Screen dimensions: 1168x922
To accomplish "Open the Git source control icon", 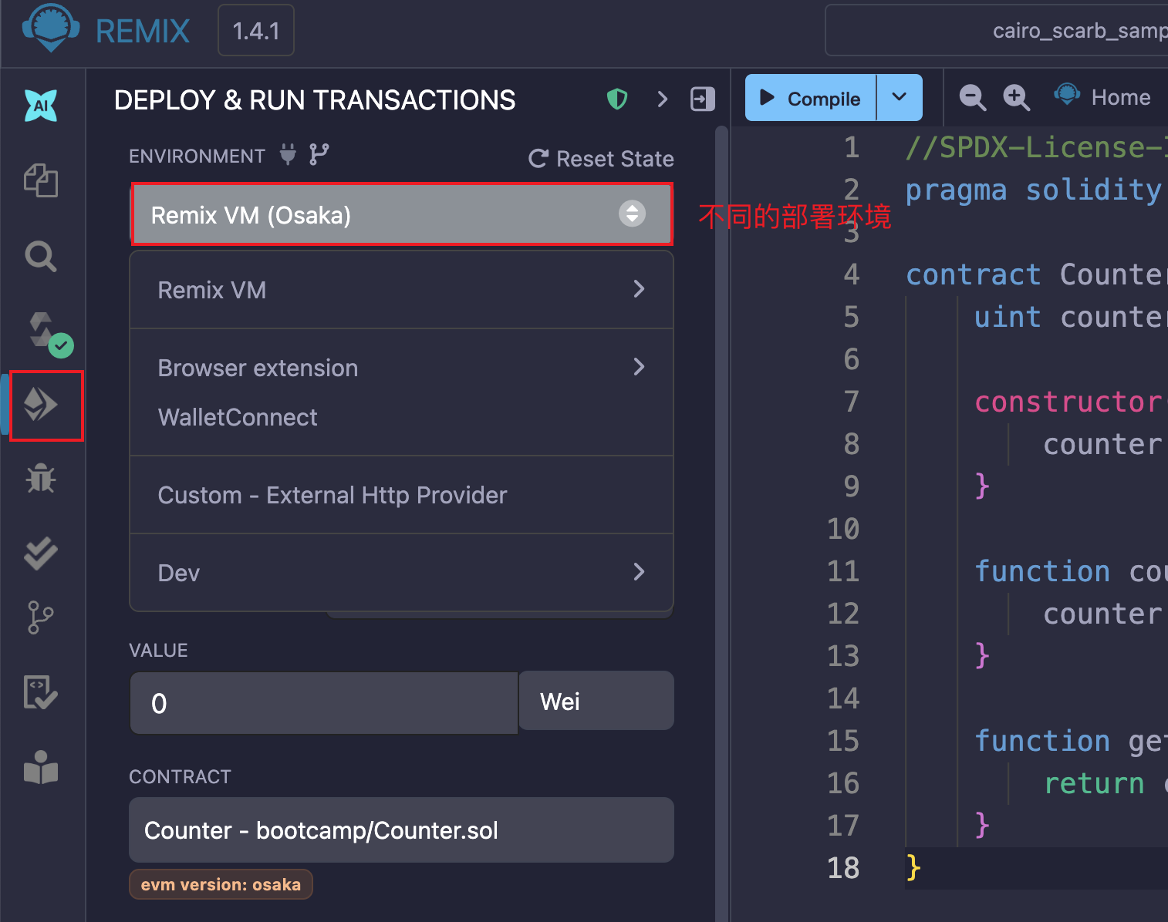I will pos(41,617).
